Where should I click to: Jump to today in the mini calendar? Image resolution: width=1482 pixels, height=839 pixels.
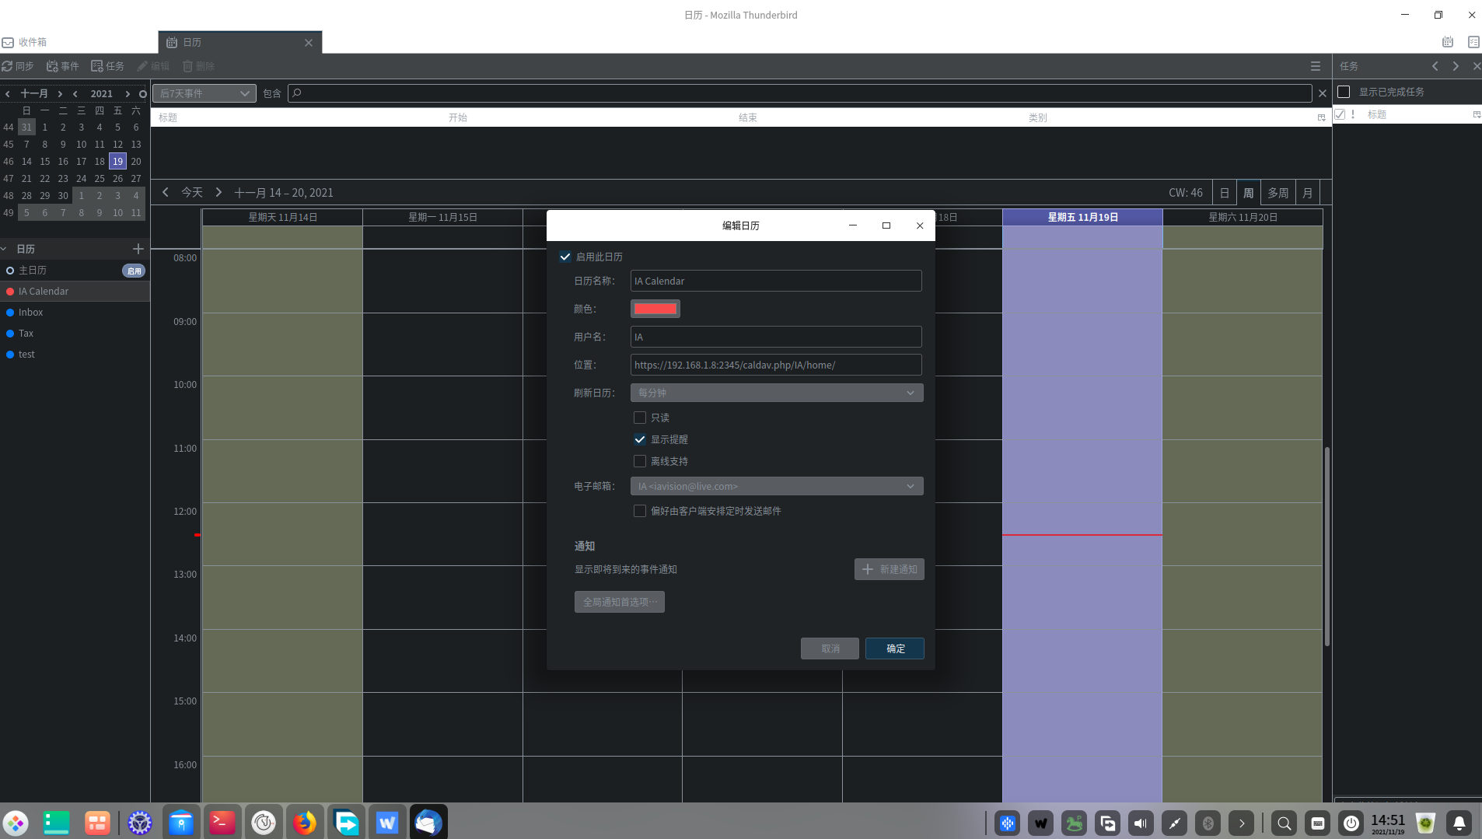(142, 93)
